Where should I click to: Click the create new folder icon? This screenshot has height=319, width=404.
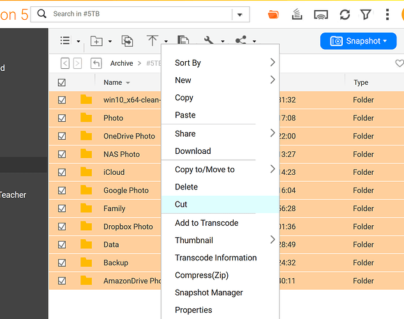(x=96, y=41)
